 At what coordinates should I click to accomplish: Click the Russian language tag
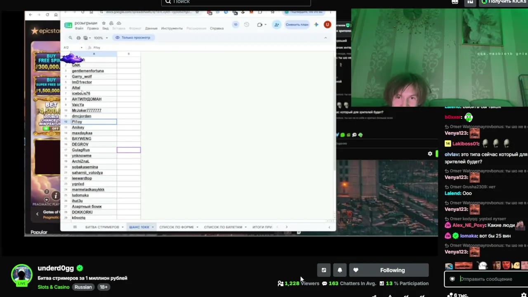point(83,287)
